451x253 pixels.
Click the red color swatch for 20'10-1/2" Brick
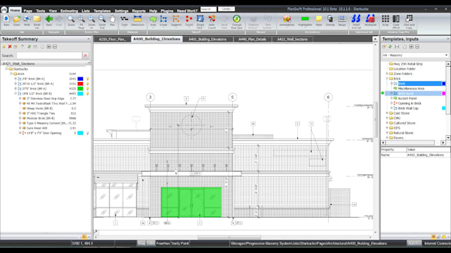[x=80, y=83]
